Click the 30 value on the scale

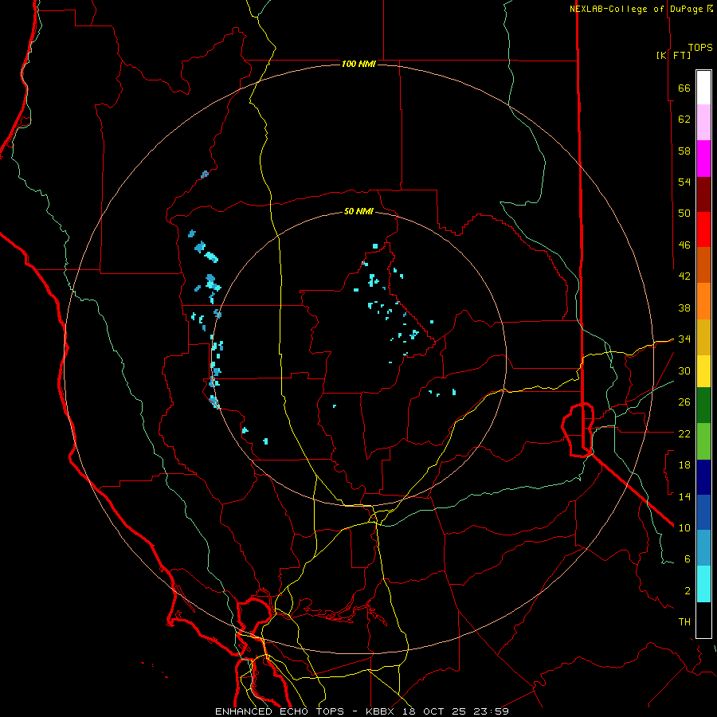click(684, 370)
